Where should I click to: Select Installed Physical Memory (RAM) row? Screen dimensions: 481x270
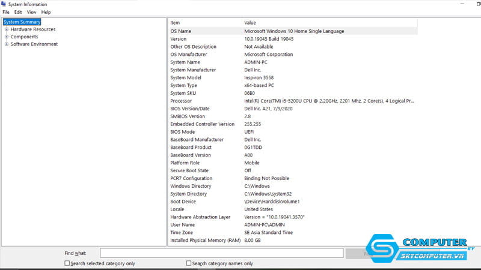click(x=293, y=241)
